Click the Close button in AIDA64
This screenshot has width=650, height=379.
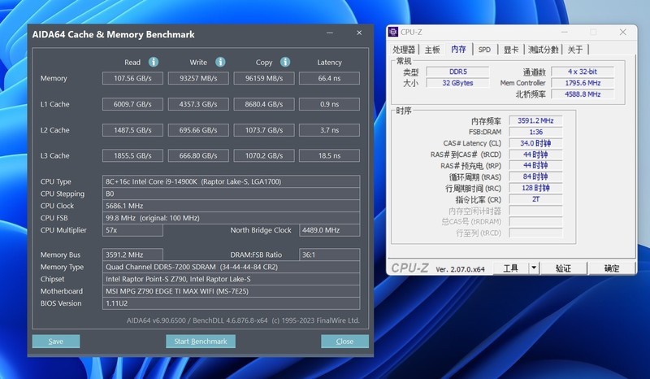coord(344,342)
